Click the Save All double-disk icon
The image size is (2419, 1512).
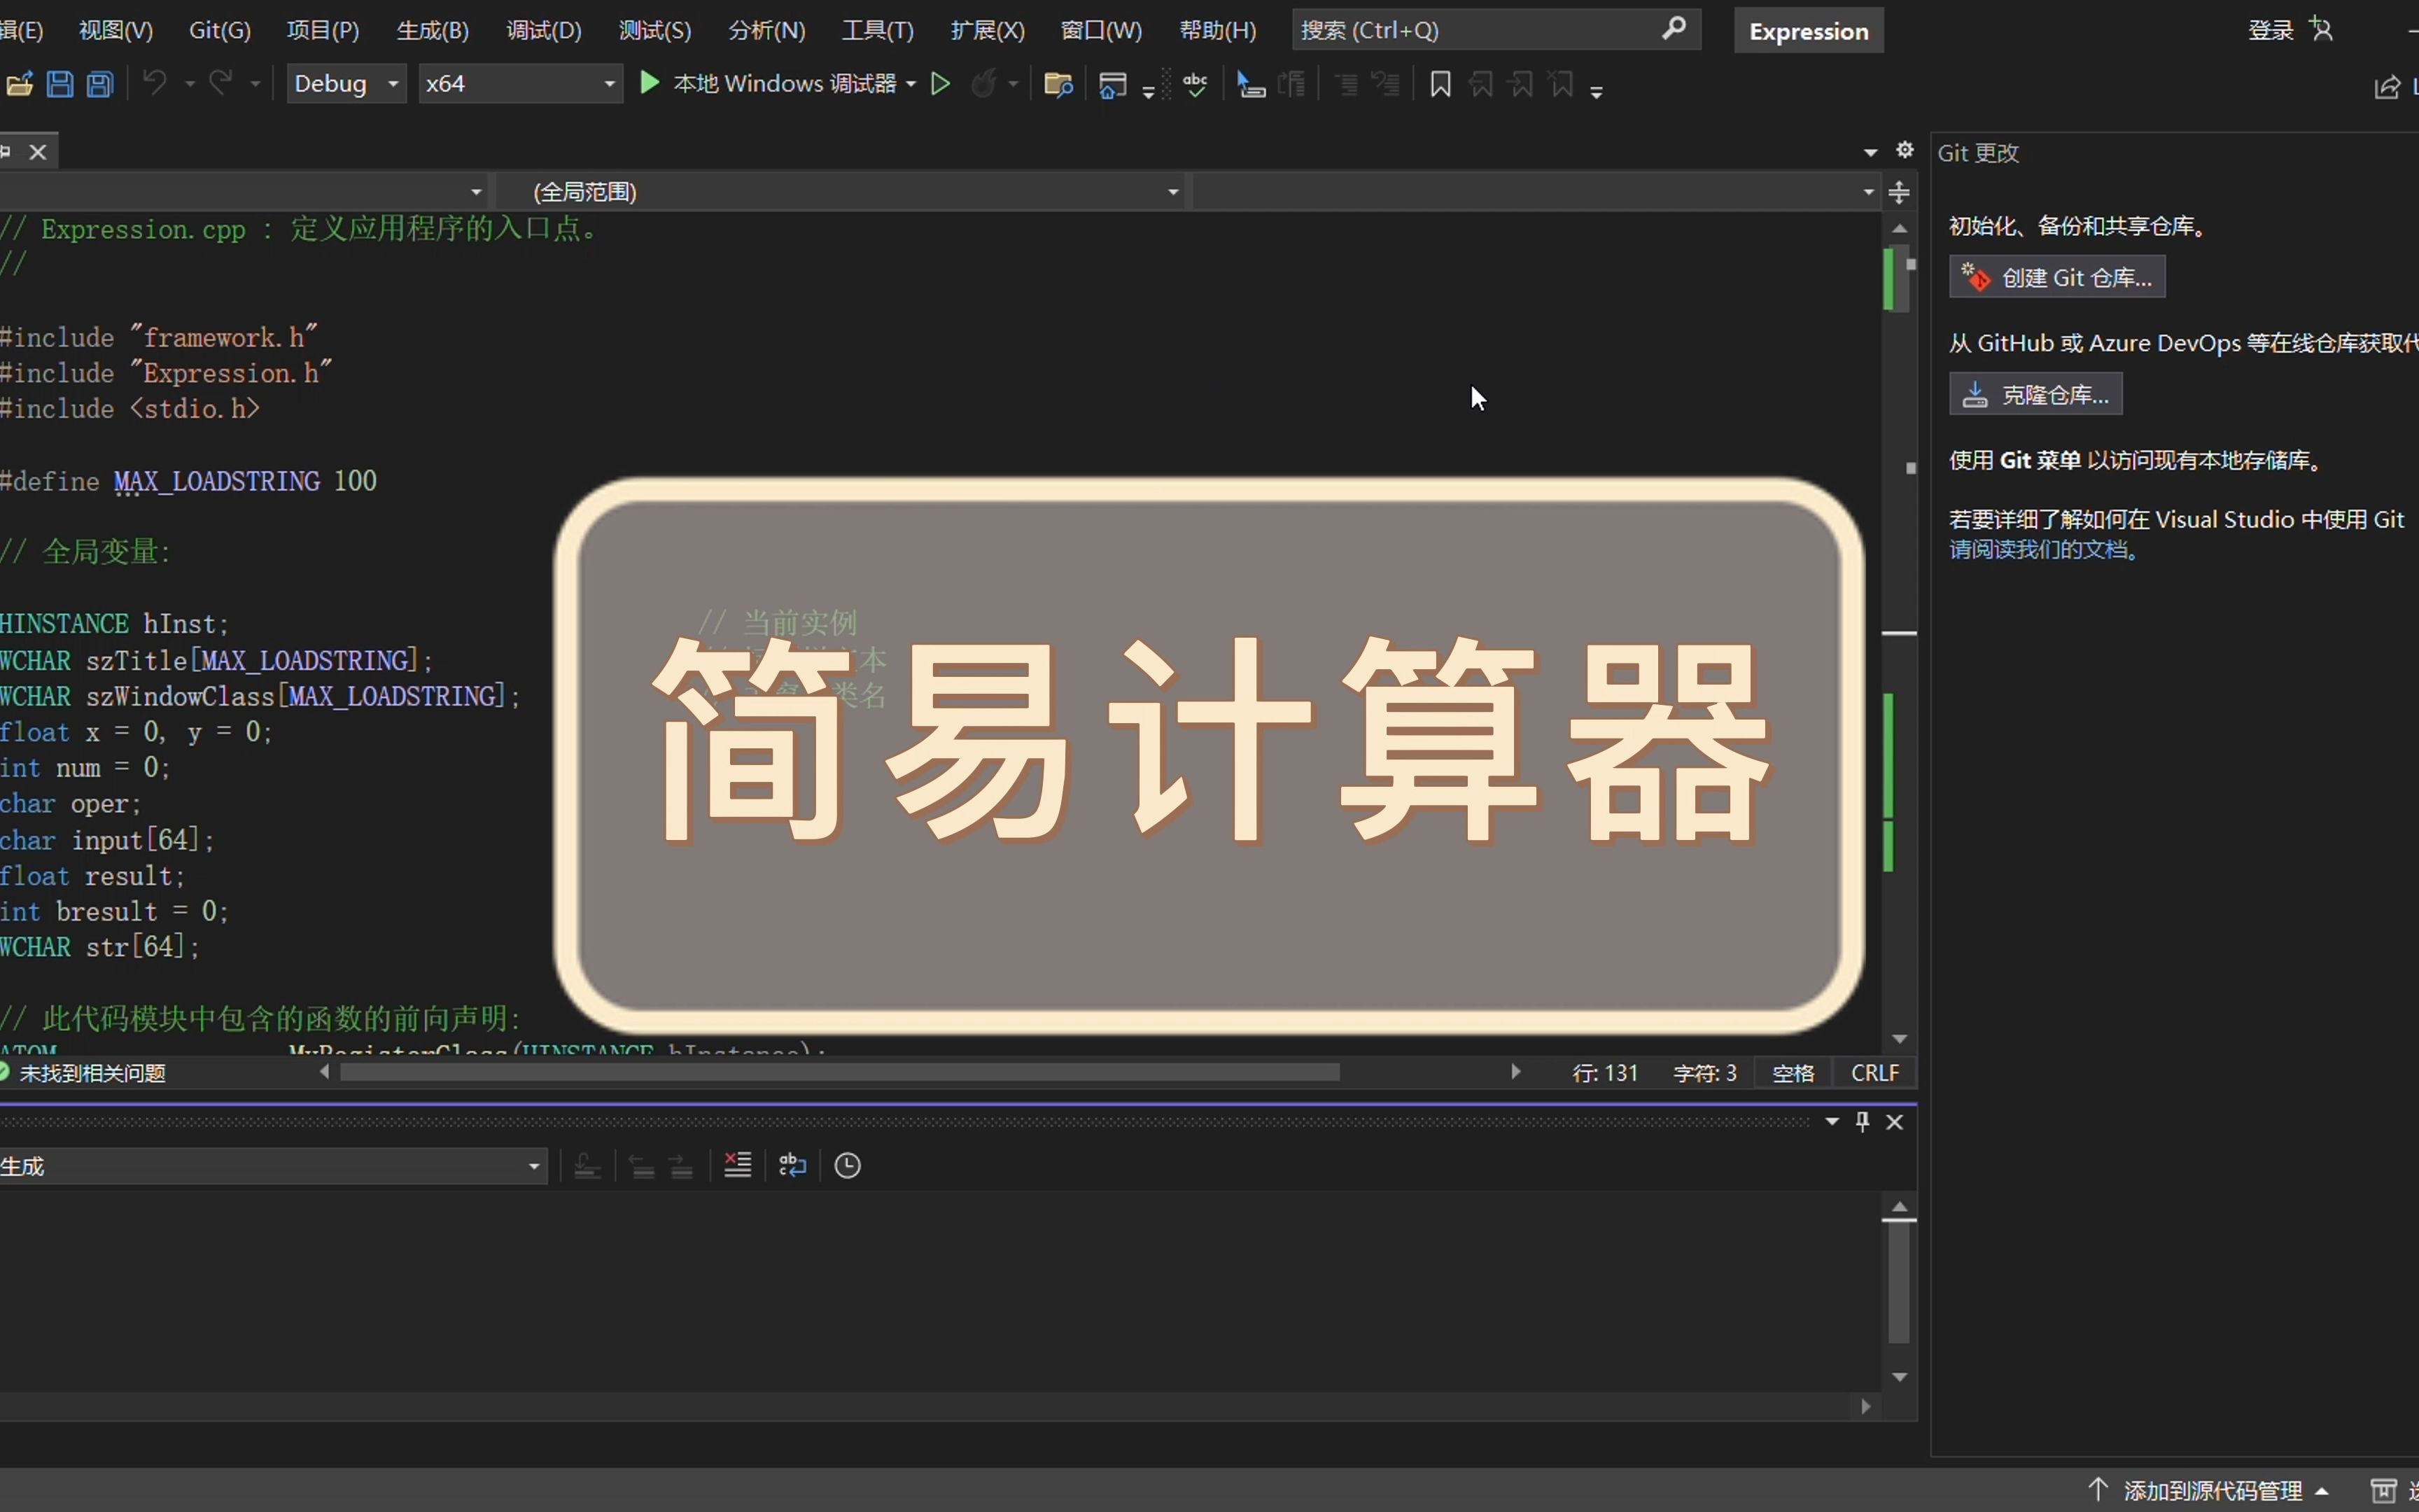pos(100,84)
